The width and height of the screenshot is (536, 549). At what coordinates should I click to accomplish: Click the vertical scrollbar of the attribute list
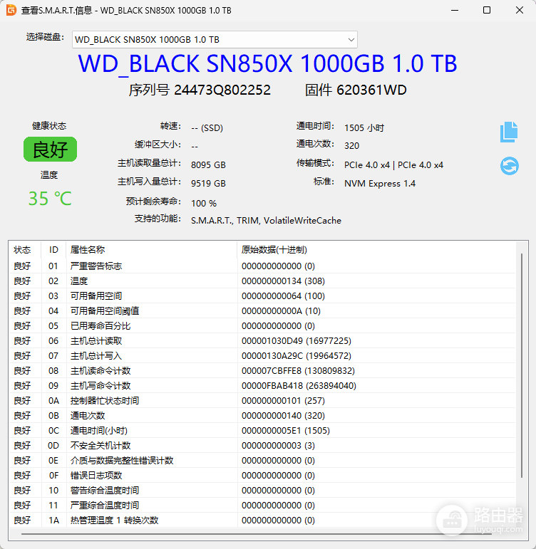click(x=522, y=365)
